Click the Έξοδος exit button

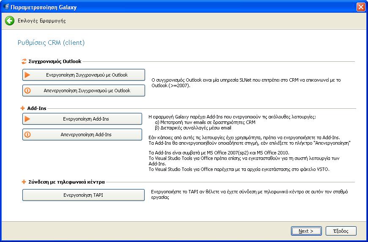pyautogui.click(x=341, y=231)
